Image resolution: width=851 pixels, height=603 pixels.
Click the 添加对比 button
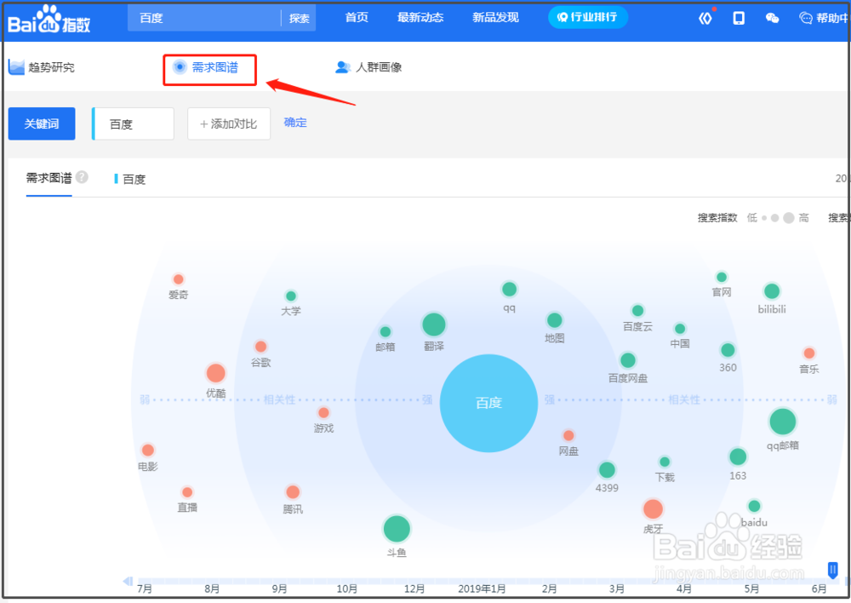pos(228,123)
